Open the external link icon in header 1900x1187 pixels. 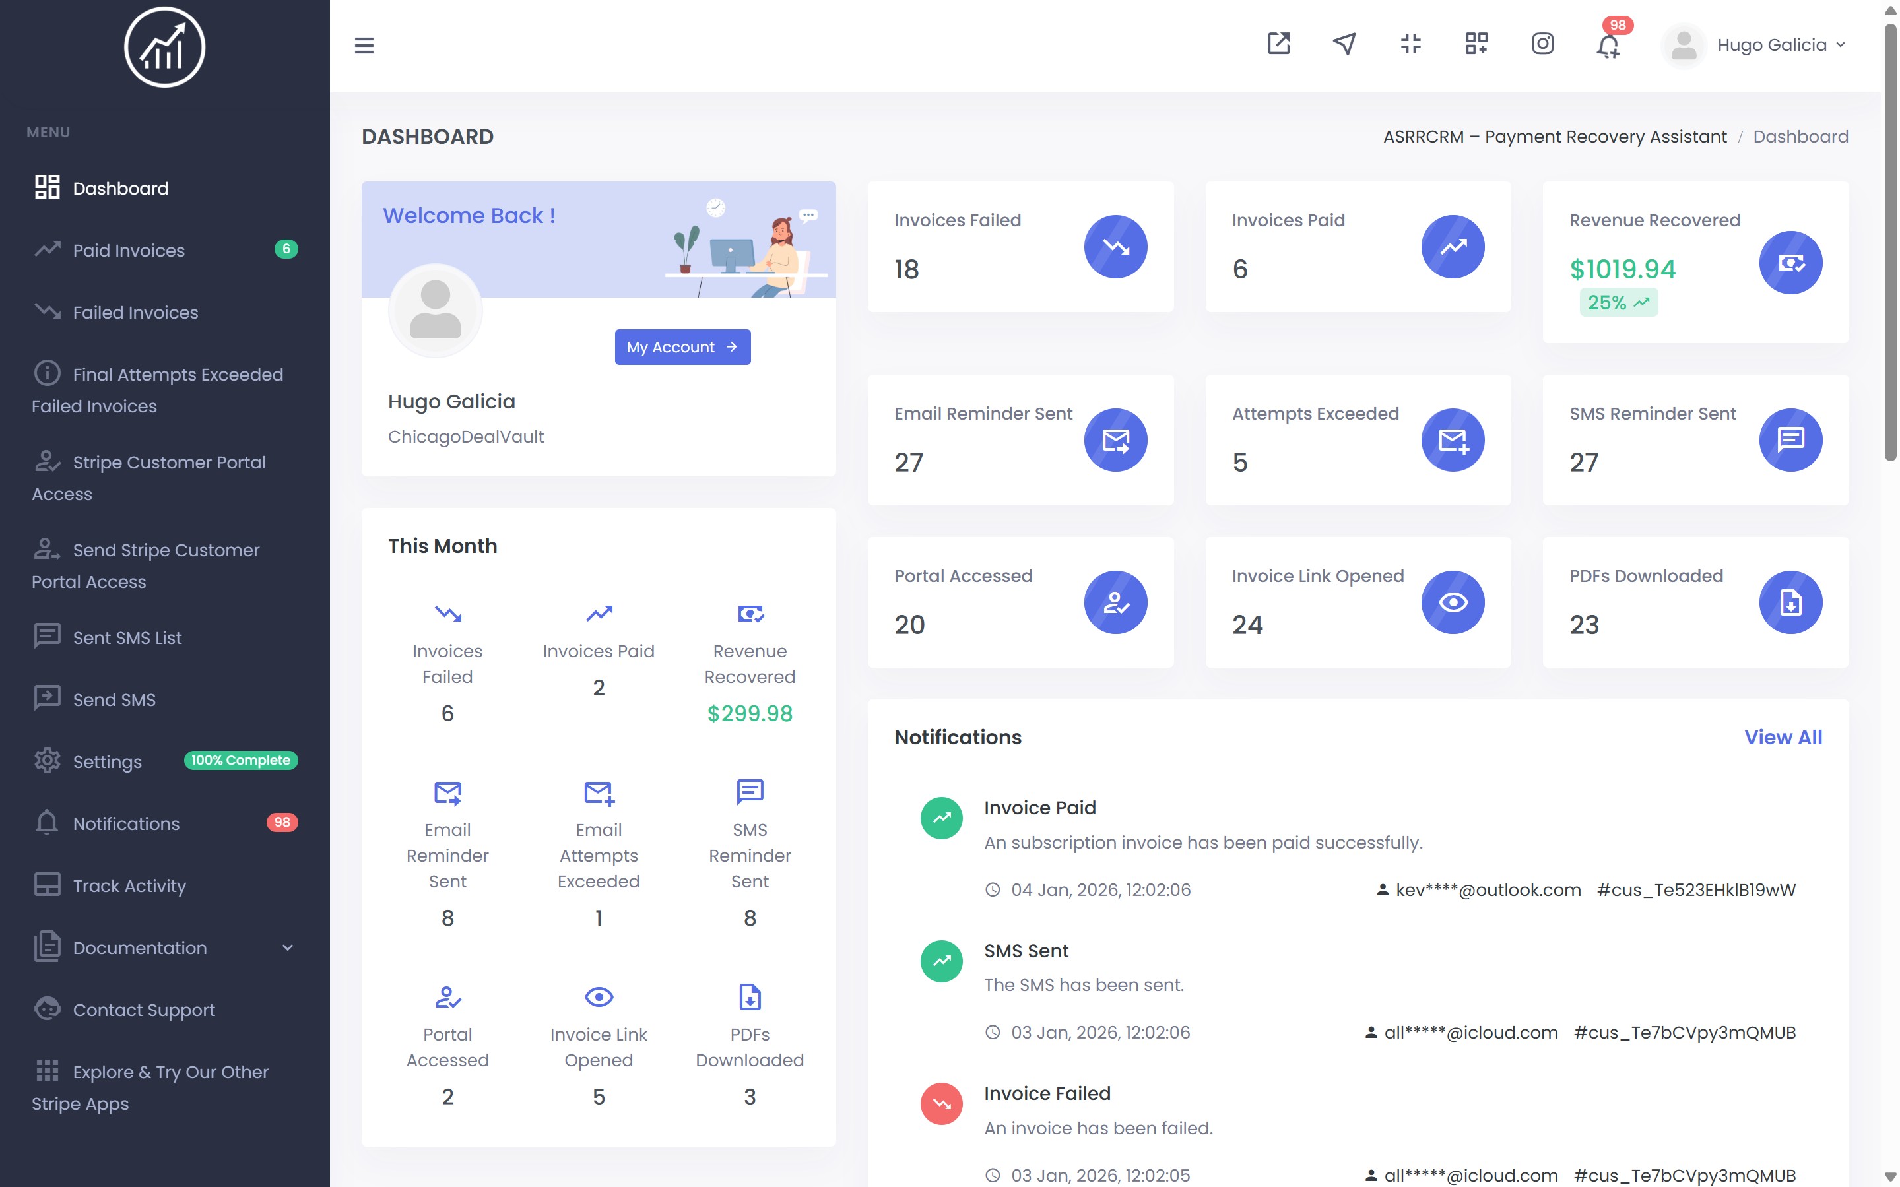(1278, 43)
